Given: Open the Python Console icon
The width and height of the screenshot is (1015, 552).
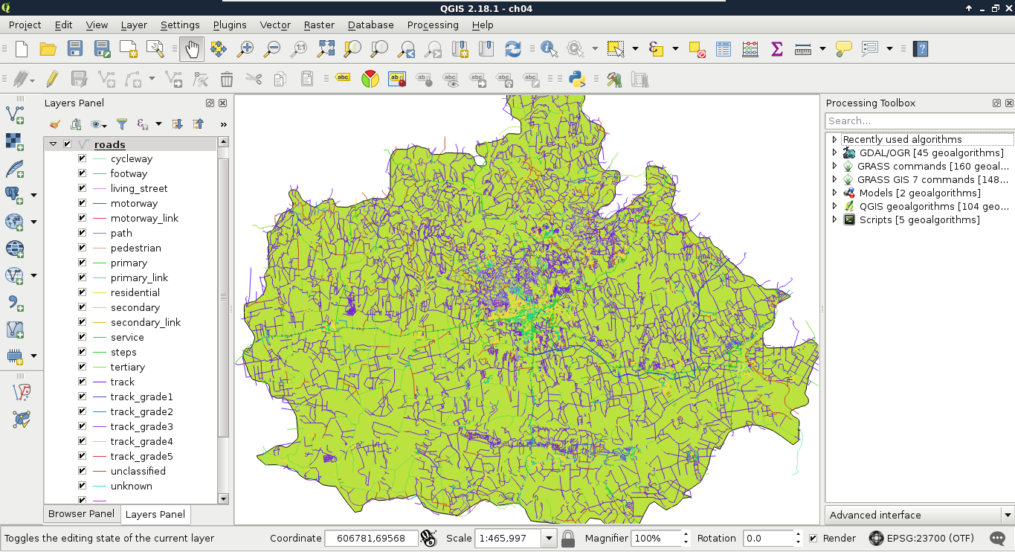Looking at the screenshot, I should tap(577, 79).
